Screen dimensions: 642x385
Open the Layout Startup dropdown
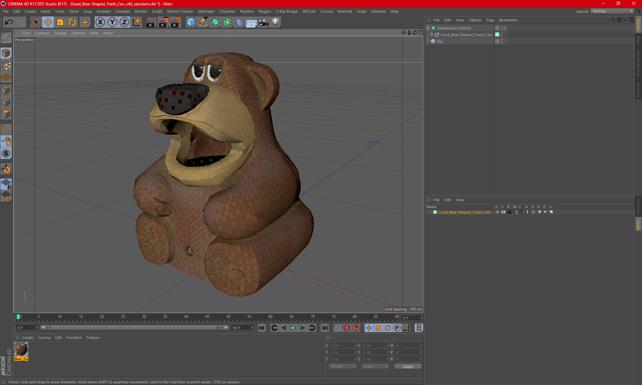coord(612,11)
